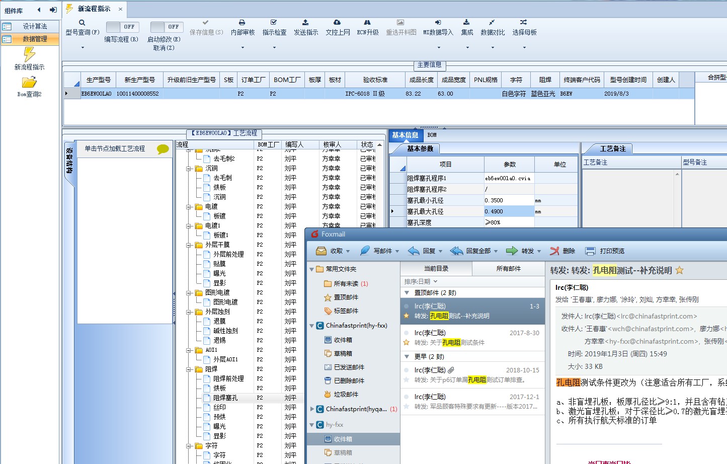Screen dimensions: 727x464
Task: Toggle the 启动修改 OFF switch
Action: (166, 27)
